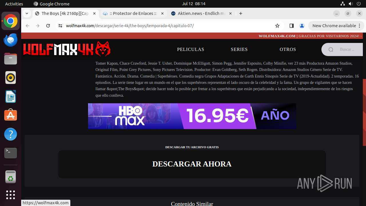
Task: Launch Thunderbird mail from the dock
Action: 11,40
